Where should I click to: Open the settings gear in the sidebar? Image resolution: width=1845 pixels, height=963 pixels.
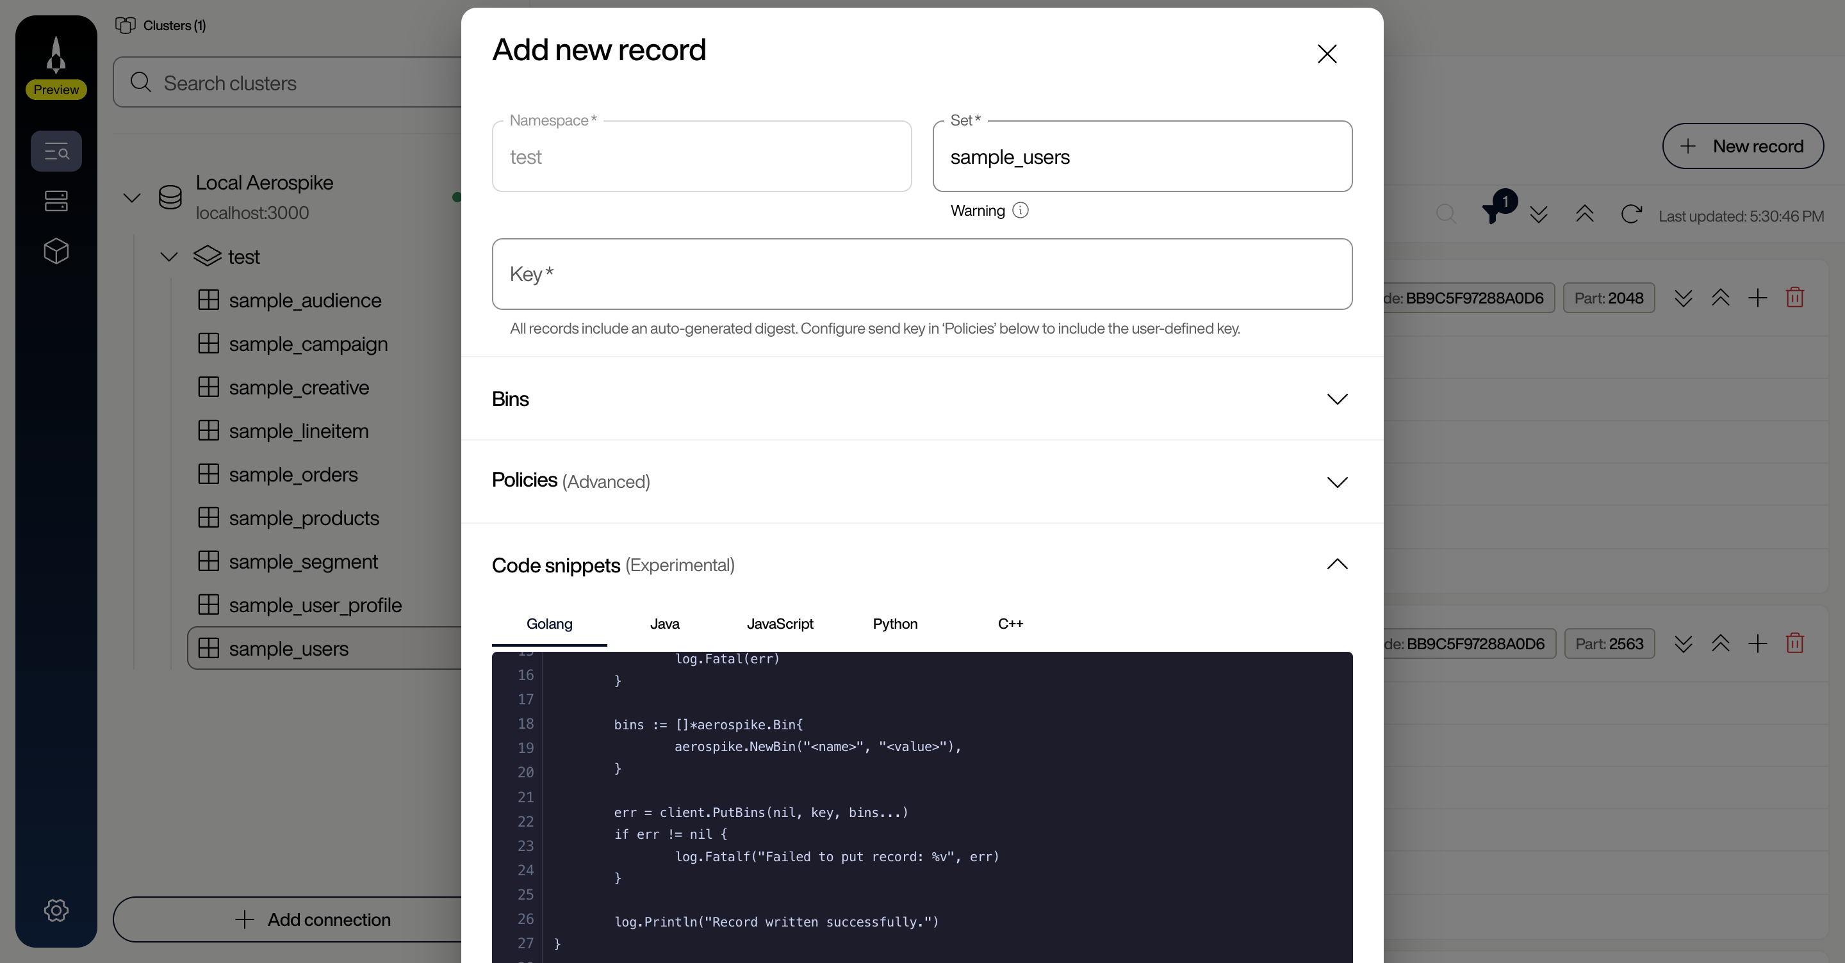(56, 910)
